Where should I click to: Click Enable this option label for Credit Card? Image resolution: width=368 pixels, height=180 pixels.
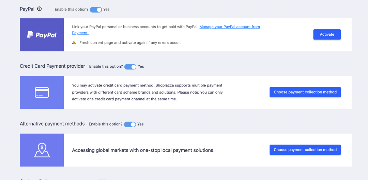click(x=106, y=67)
